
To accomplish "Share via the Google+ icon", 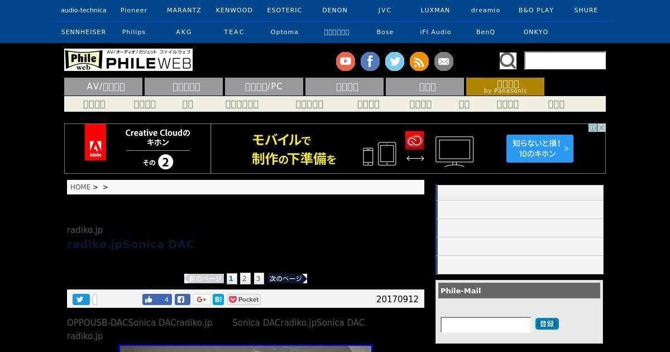I will (202, 299).
